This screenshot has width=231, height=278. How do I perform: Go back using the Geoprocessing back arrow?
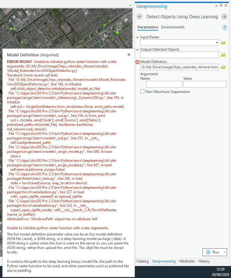[140, 17]
